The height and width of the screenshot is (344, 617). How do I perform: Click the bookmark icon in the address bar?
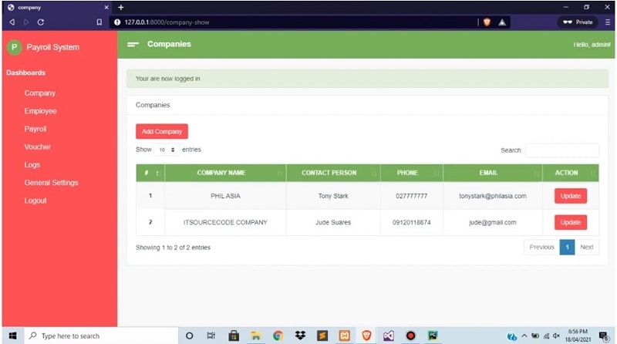tap(99, 22)
